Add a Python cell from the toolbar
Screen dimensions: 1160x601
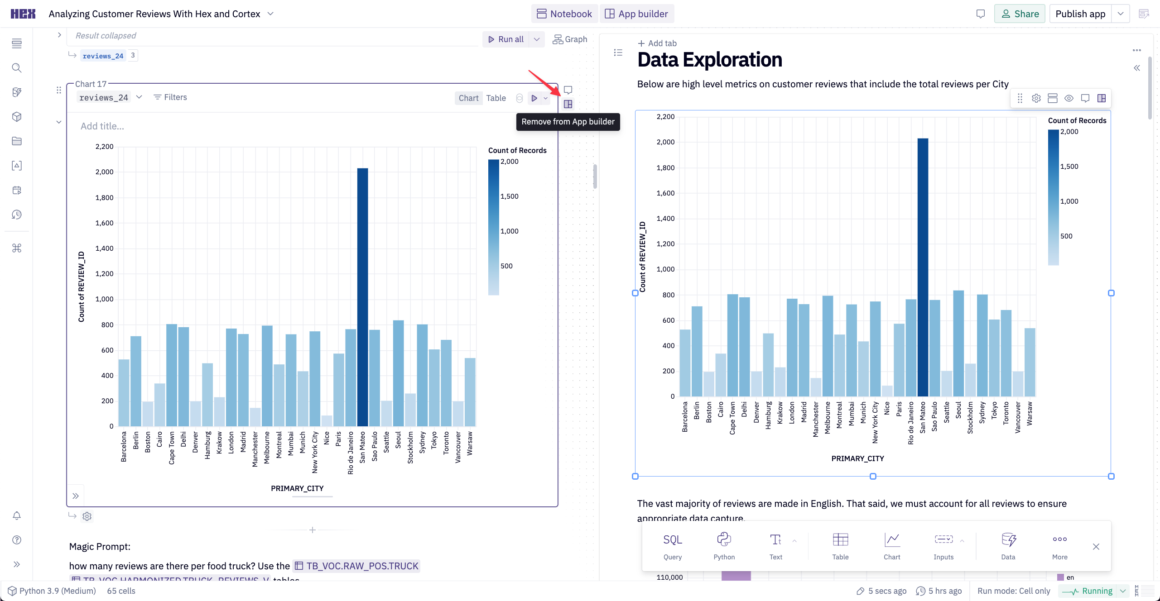click(x=724, y=546)
